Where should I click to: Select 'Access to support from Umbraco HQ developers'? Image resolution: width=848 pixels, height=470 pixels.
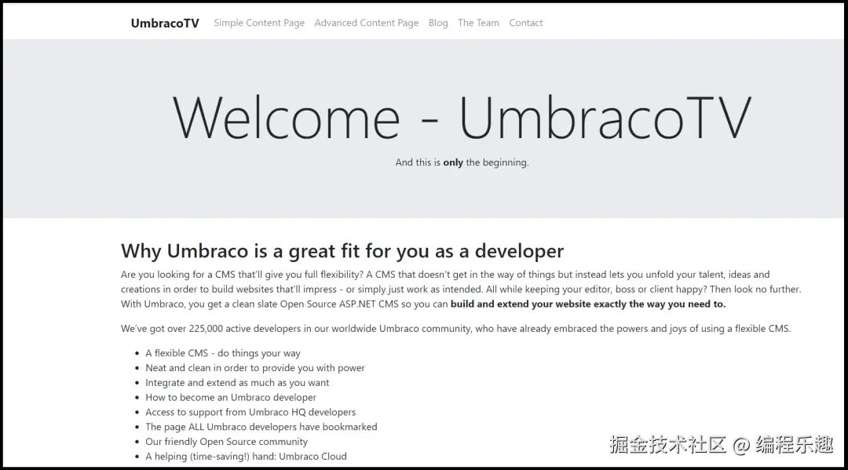pos(250,412)
